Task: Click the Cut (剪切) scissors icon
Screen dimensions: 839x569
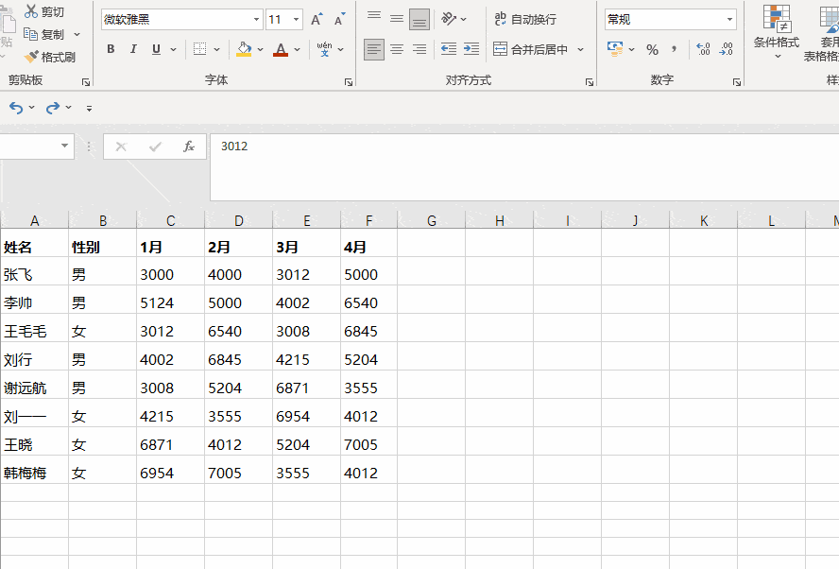Action: 32,11
